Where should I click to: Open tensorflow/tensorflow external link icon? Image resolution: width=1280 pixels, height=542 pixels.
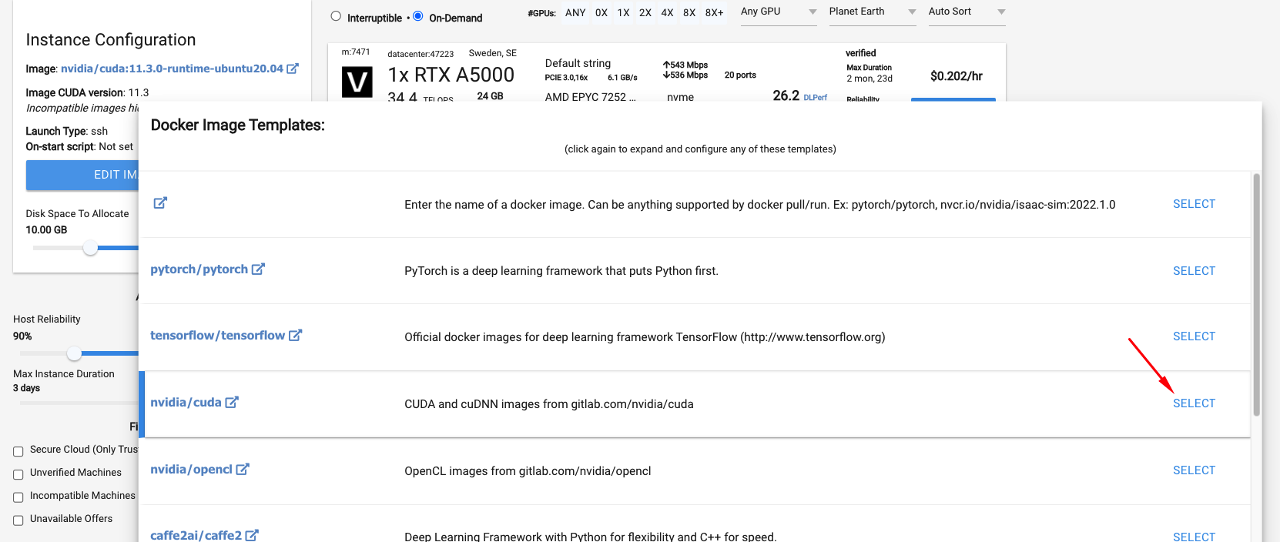(295, 336)
